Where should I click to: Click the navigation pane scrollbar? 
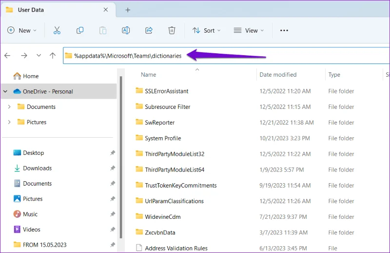(121, 157)
